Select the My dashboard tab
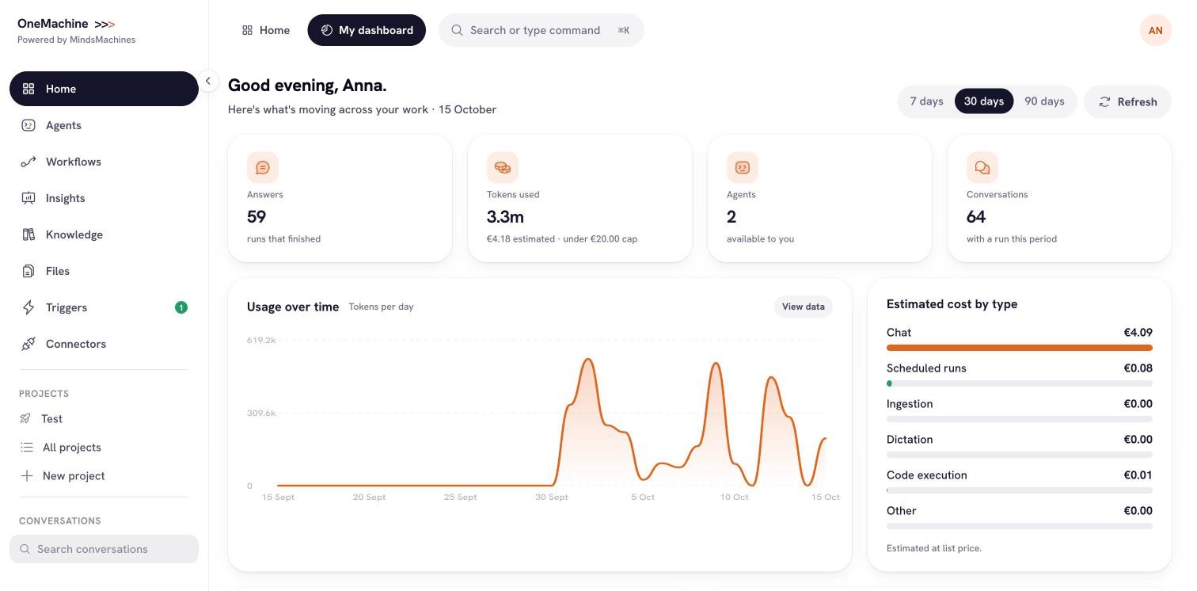The width and height of the screenshot is (1197, 591). [367, 30]
